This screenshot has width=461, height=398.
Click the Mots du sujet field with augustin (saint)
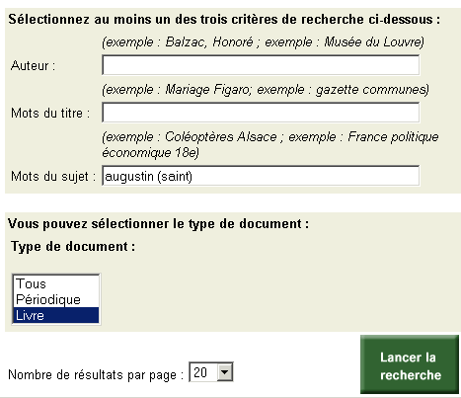[x=261, y=176]
